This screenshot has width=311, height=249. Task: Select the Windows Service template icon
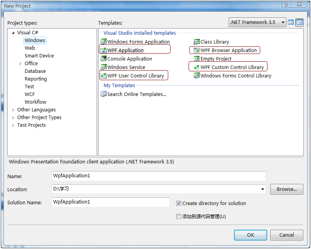click(x=104, y=67)
